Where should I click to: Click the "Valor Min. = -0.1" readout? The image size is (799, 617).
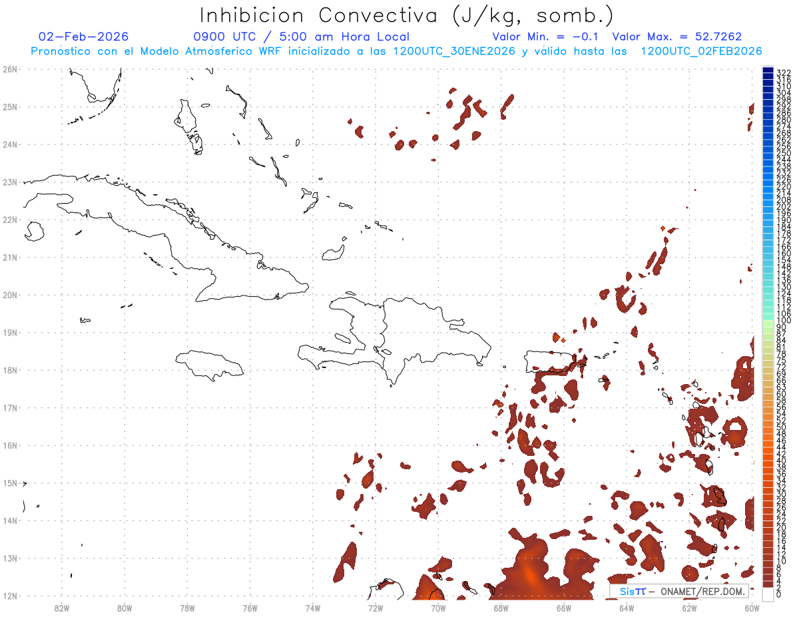(x=545, y=37)
